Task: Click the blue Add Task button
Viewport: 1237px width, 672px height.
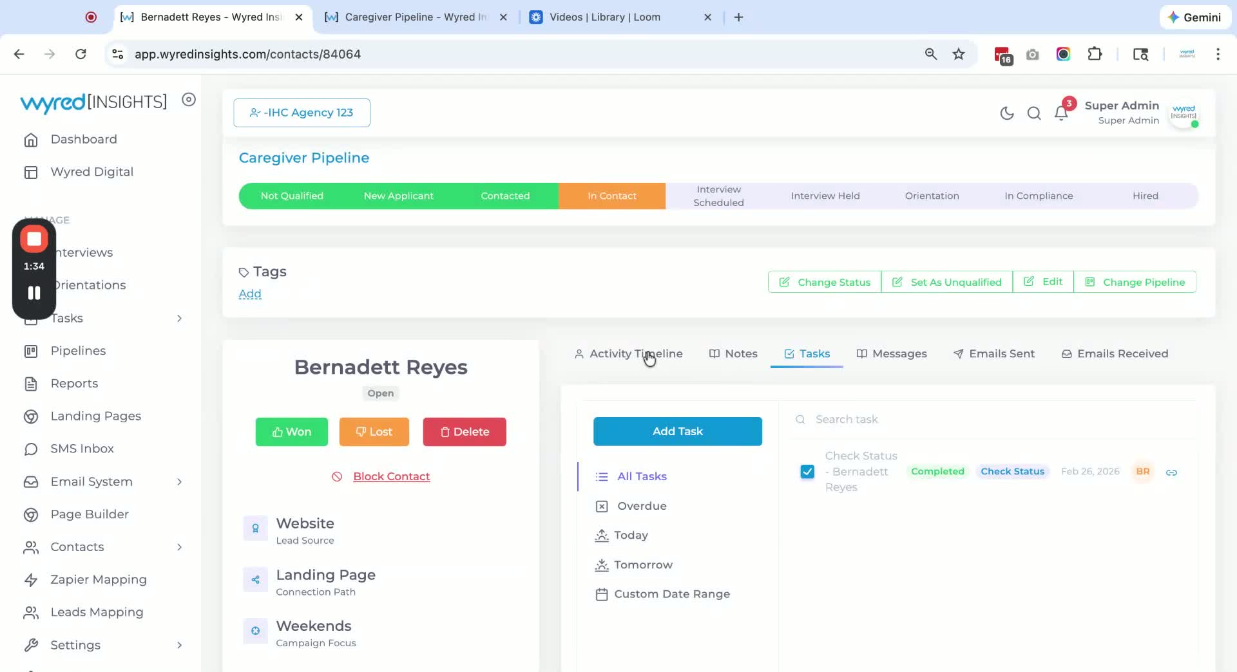Action: click(x=678, y=432)
